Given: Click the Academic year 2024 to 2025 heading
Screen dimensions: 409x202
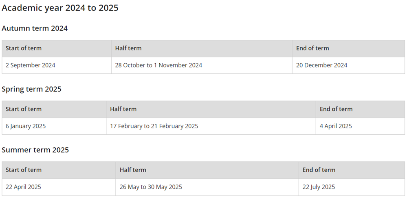Looking at the screenshot, I should coord(60,8).
